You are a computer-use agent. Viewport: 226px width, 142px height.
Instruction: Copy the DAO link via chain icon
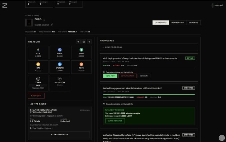[52, 25]
